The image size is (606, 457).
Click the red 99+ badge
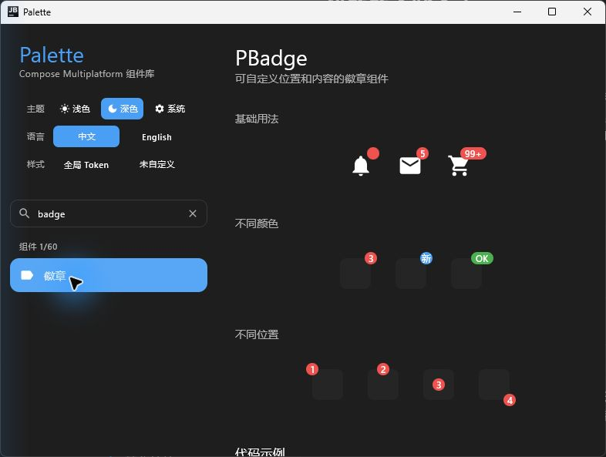point(473,154)
